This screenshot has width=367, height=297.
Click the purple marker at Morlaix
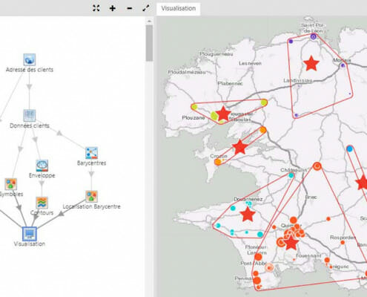[x=343, y=65]
